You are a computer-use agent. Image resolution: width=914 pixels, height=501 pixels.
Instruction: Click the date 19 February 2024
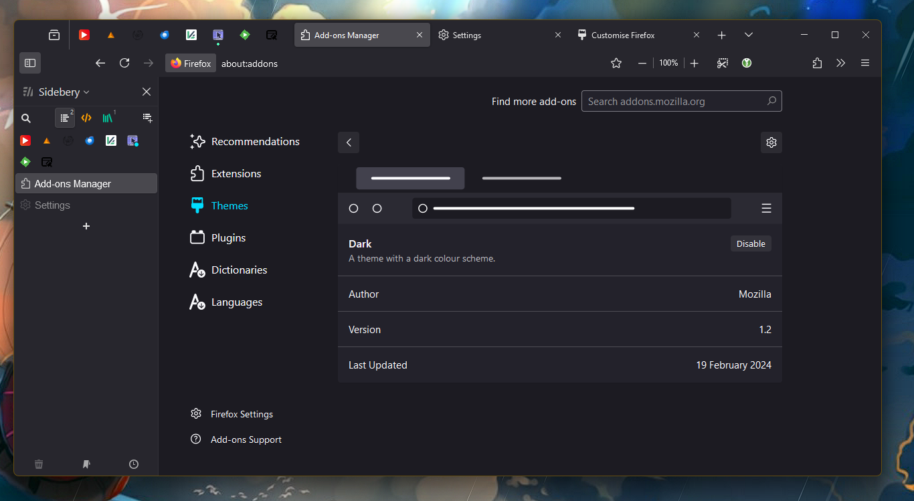pos(733,365)
